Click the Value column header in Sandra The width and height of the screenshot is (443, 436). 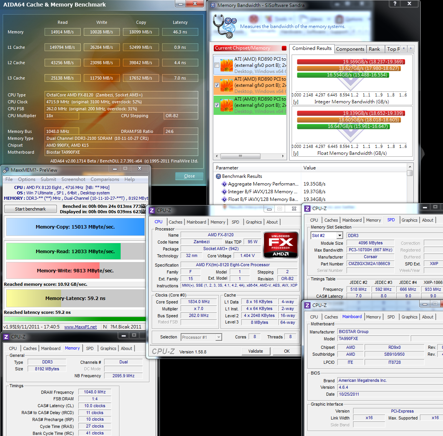coord(354,168)
